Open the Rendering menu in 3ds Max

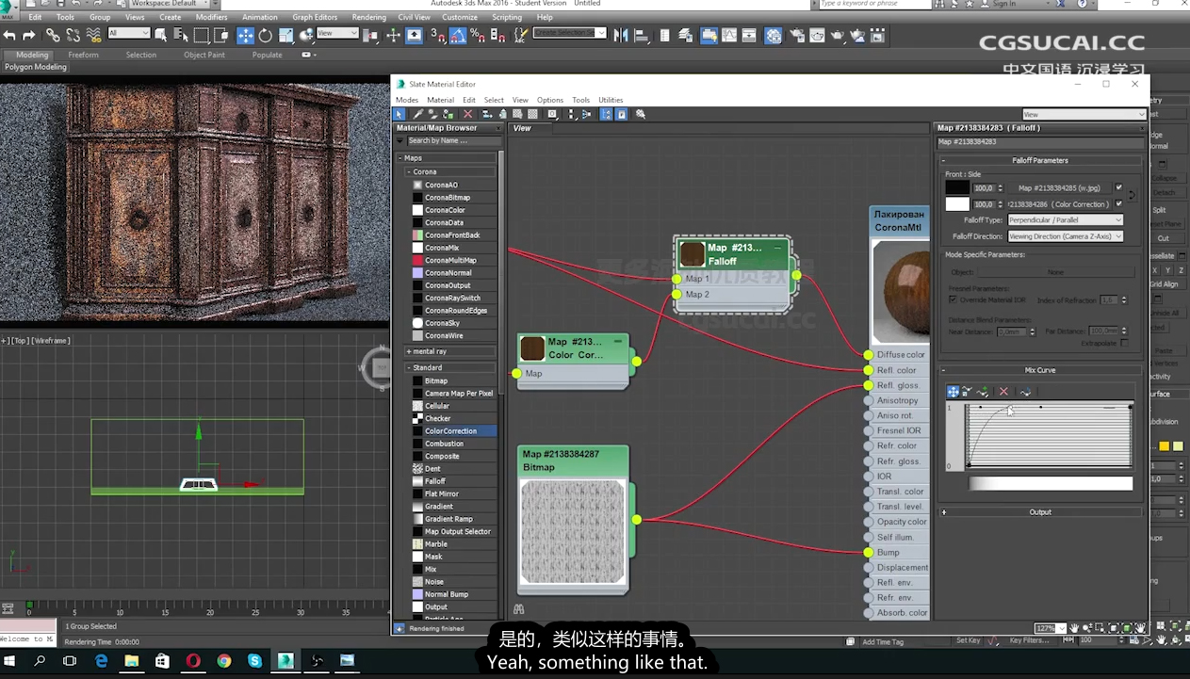coord(368,17)
